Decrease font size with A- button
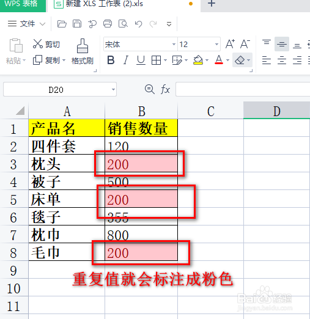 click(x=245, y=44)
